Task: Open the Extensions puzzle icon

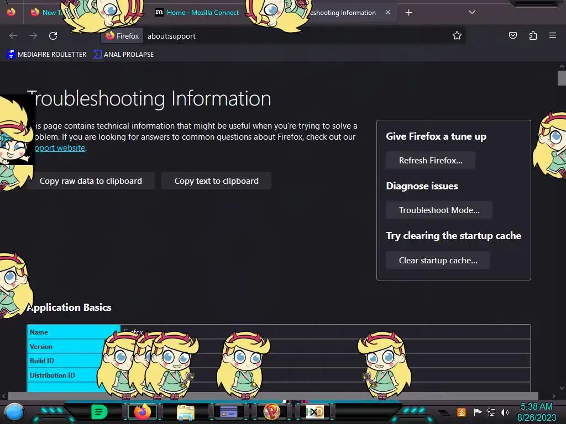Action: click(x=533, y=35)
